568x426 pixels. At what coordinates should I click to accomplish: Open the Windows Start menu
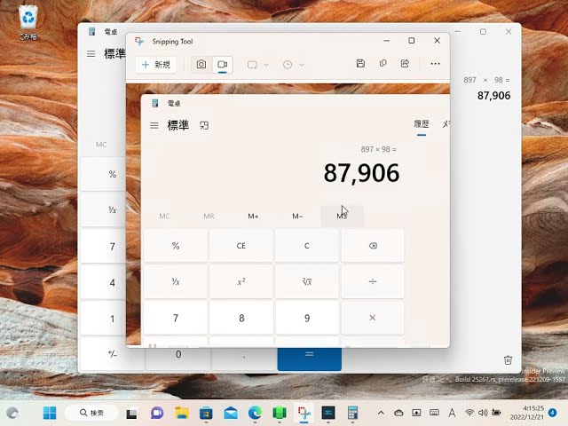[49, 413]
